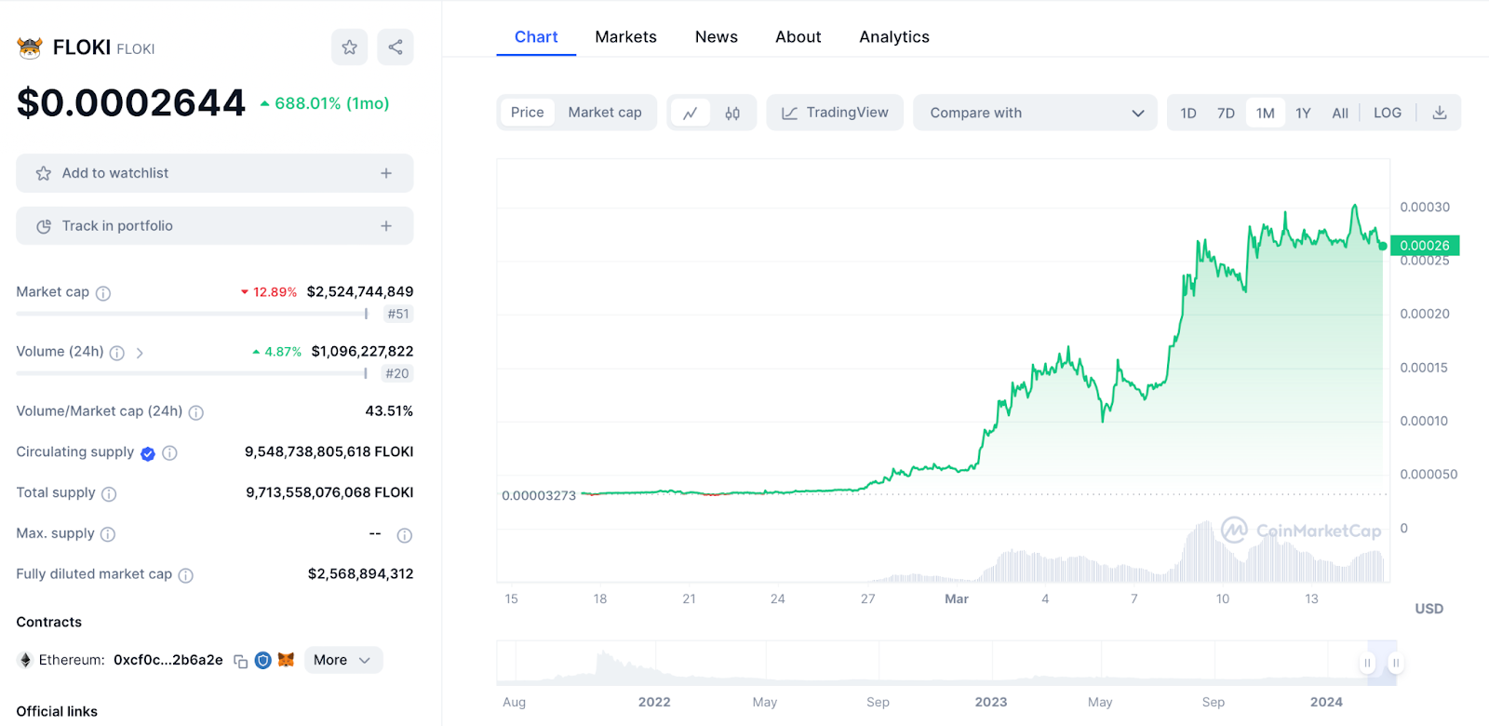Toggle LOG scale on chart
Image resolution: width=1489 pixels, height=726 pixels.
pos(1387,113)
